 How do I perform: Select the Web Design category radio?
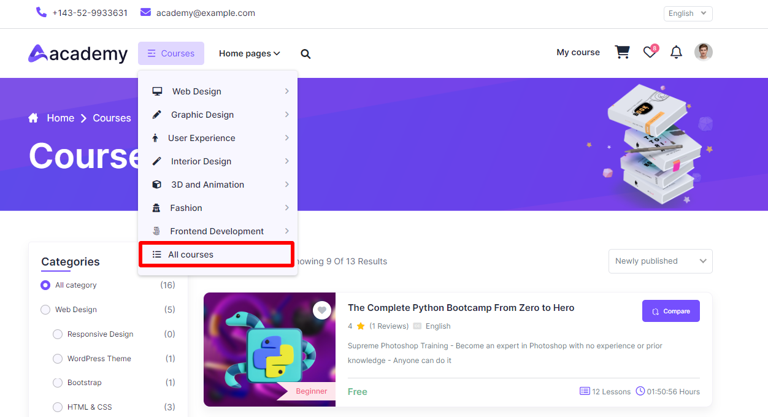45,310
